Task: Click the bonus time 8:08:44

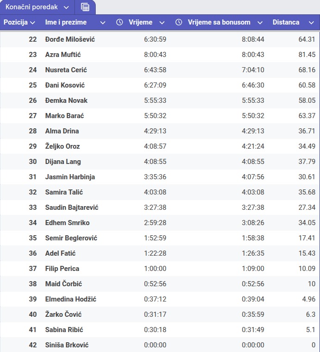Action: click(x=253, y=39)
